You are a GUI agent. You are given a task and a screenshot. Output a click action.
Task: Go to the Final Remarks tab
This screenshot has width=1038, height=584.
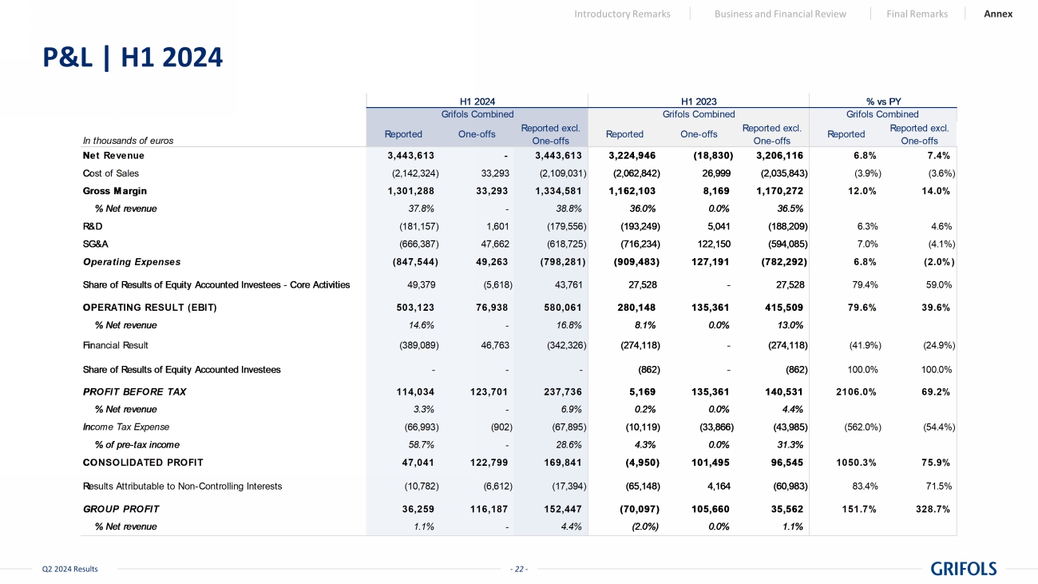tap(917, 14)
